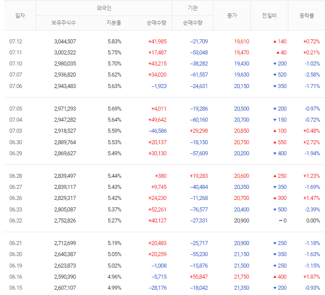Click holdings value 3,044,507
Viewport: 325px width, 295px height.
65,42
